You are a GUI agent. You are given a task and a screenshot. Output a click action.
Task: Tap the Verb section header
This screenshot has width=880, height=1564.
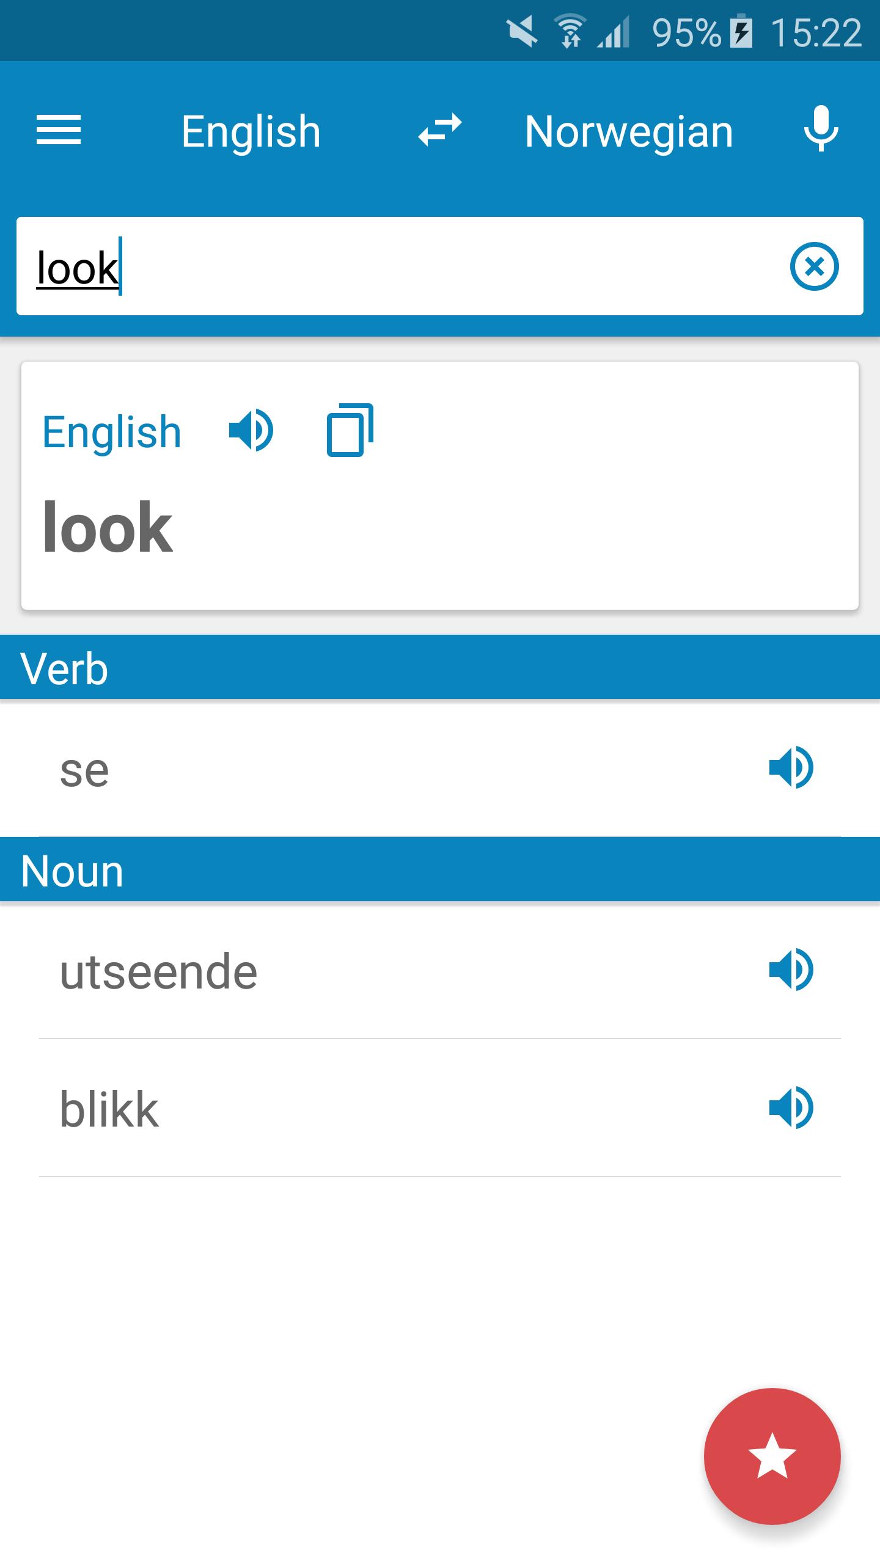pyautogui.click(x=440, y=668)
